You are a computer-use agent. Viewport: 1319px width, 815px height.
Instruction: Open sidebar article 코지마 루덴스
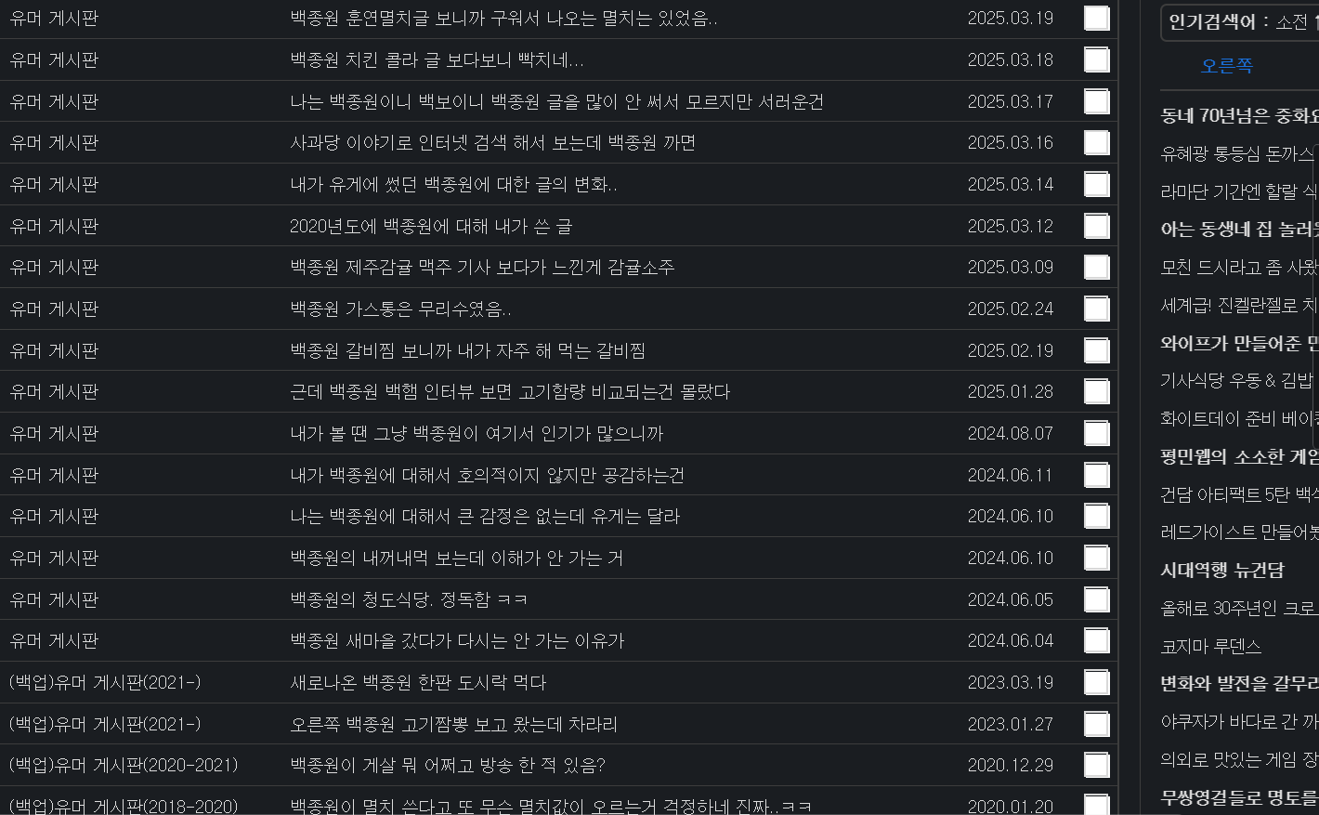[x=1210, y=646]
